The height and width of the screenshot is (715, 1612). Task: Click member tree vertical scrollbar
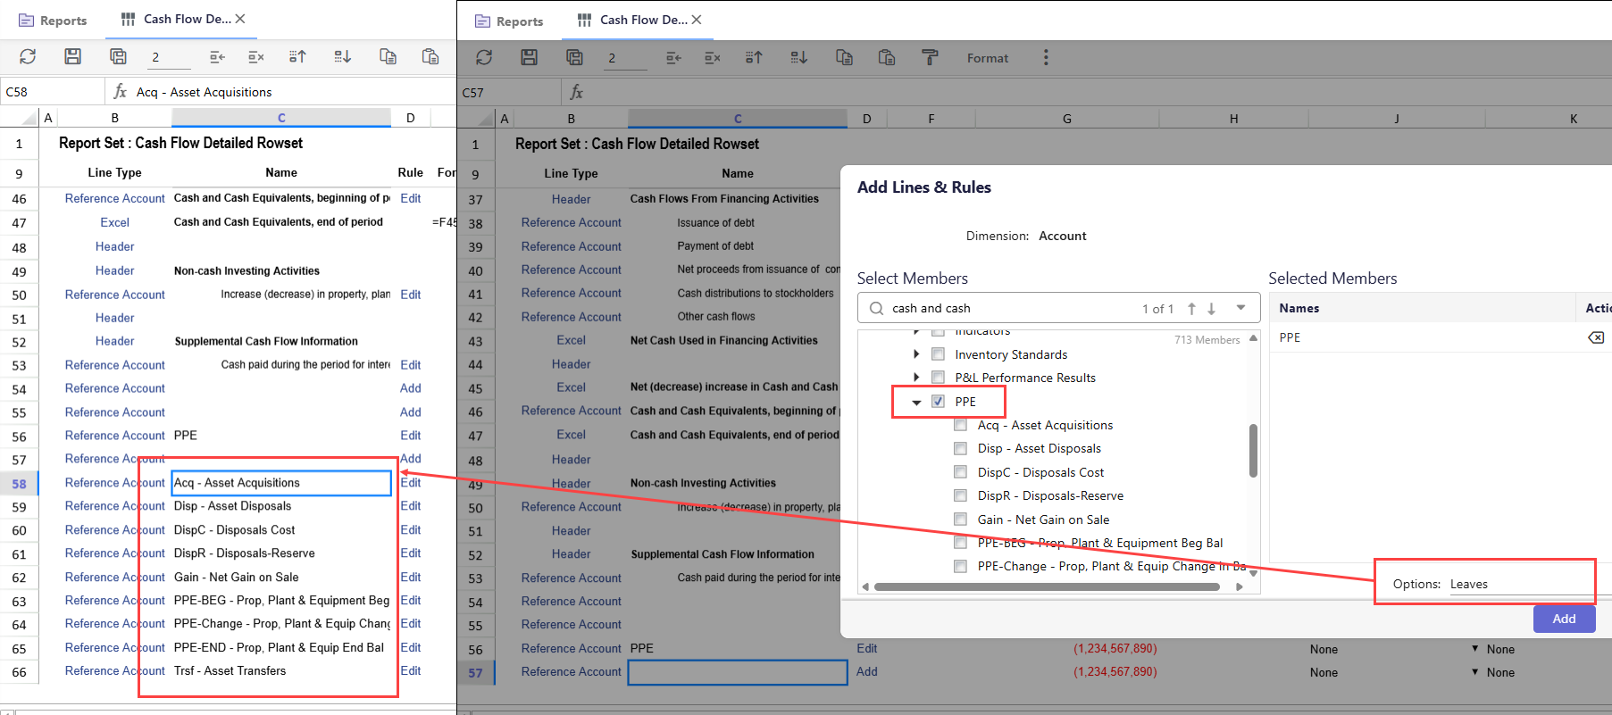1253,451
